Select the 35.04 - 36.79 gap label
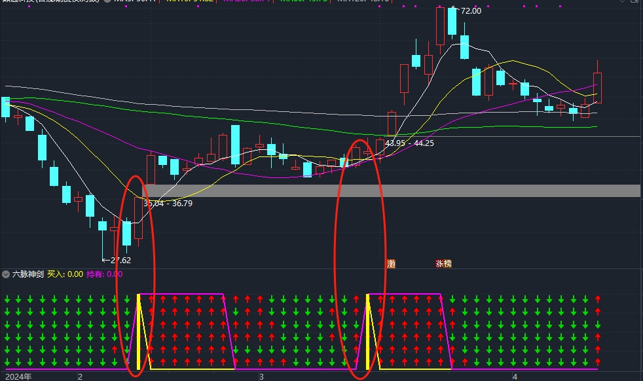Viewport: 643px width, 381px height. pyautogui.click(x=168, y=204)
